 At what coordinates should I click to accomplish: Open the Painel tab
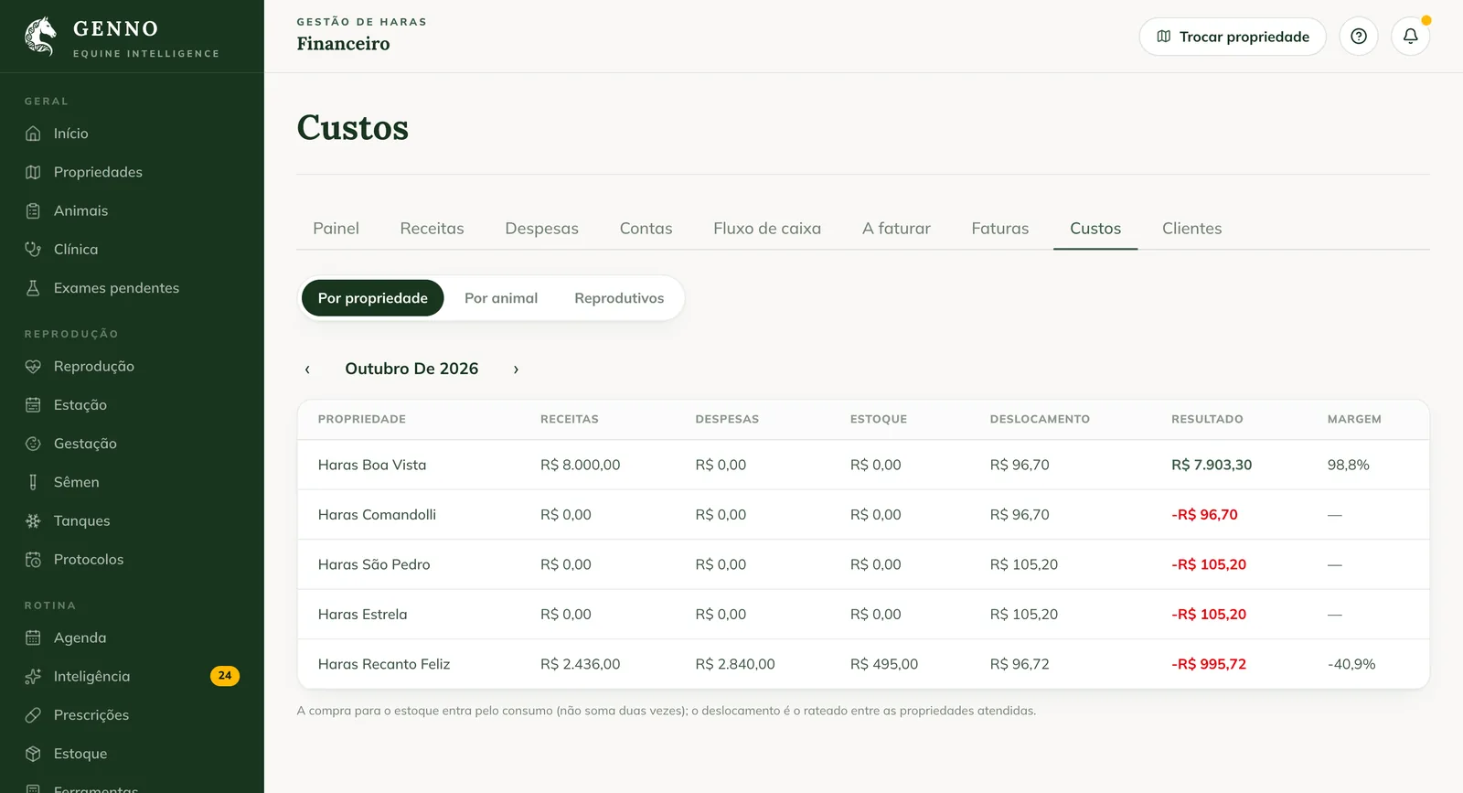pyautogui.click(x=336, y=229)
